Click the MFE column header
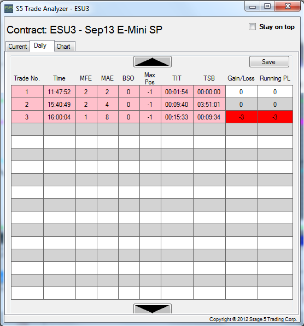Screen dimensions: 304x326 tap(86, 78)
